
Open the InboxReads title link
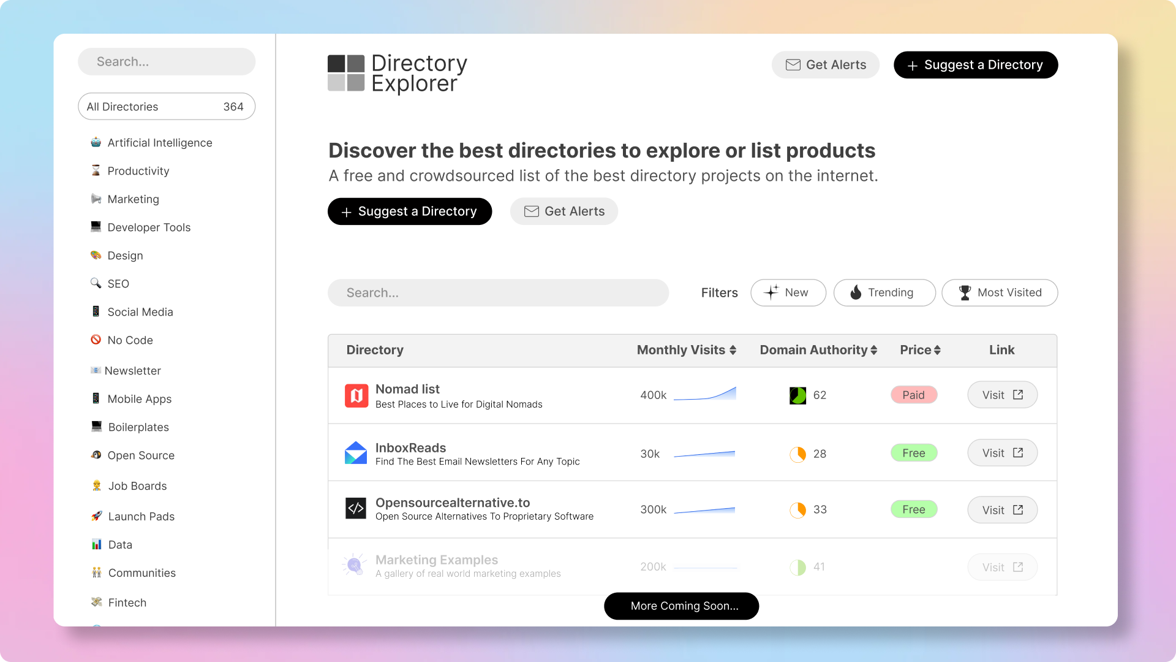(x=410, y=448)
